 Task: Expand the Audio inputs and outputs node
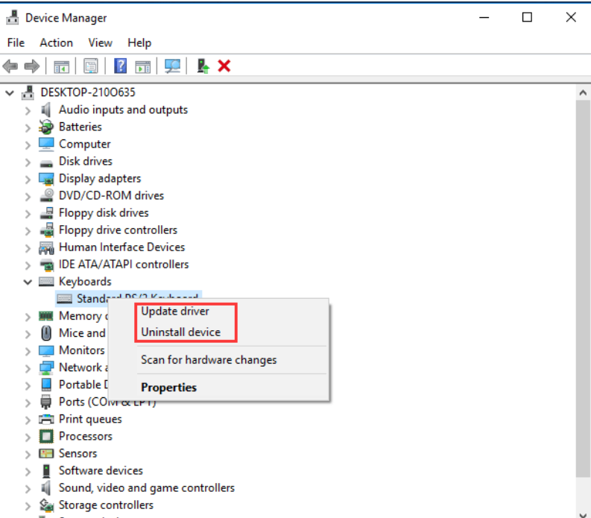point(28,110)
